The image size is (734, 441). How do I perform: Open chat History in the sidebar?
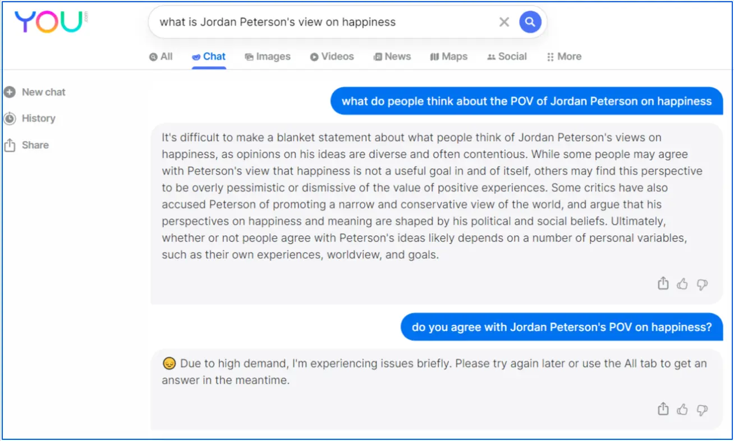click(30, 119)
